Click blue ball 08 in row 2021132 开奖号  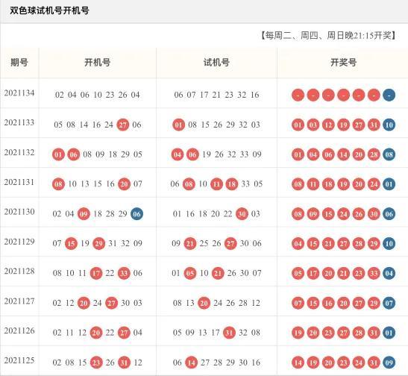(389, 154)
